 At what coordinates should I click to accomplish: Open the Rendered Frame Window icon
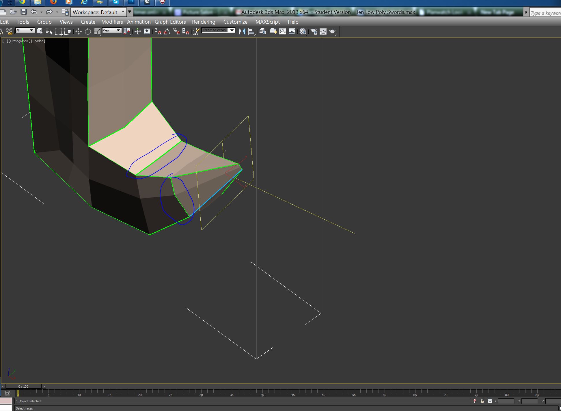coord(323,31)
